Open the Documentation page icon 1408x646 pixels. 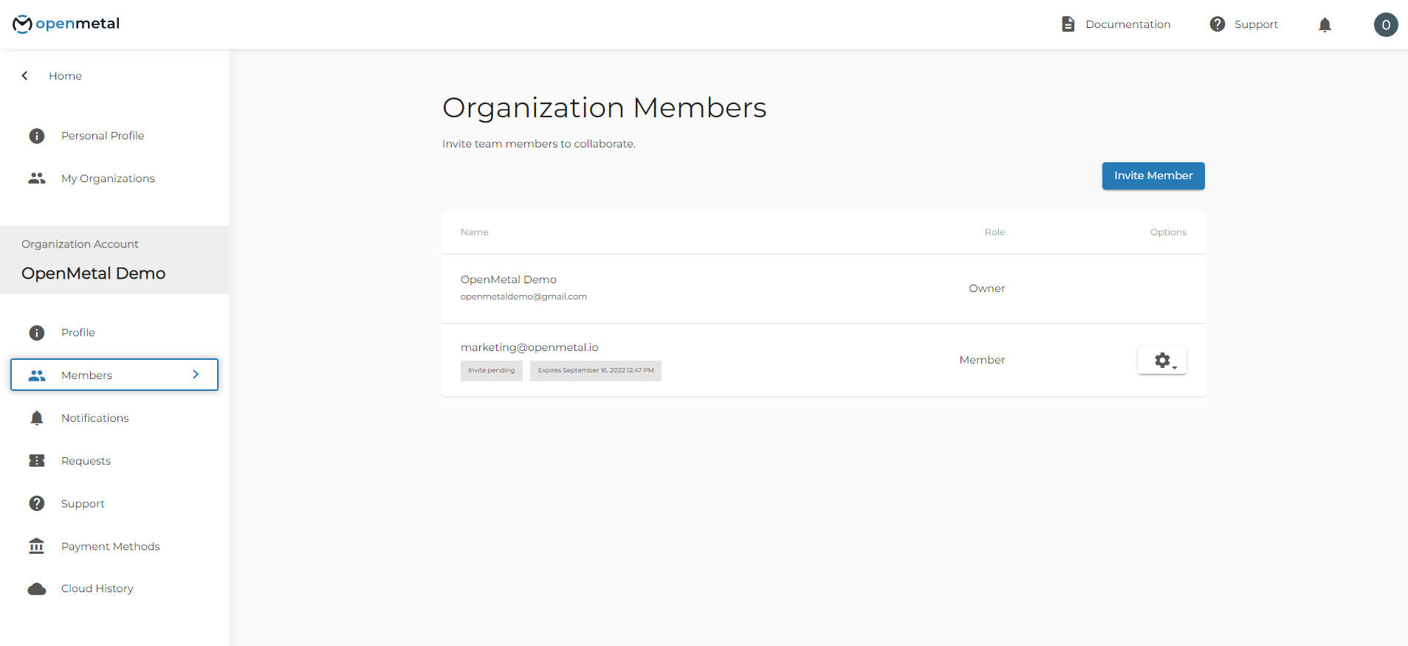[x=1068, y=24]
